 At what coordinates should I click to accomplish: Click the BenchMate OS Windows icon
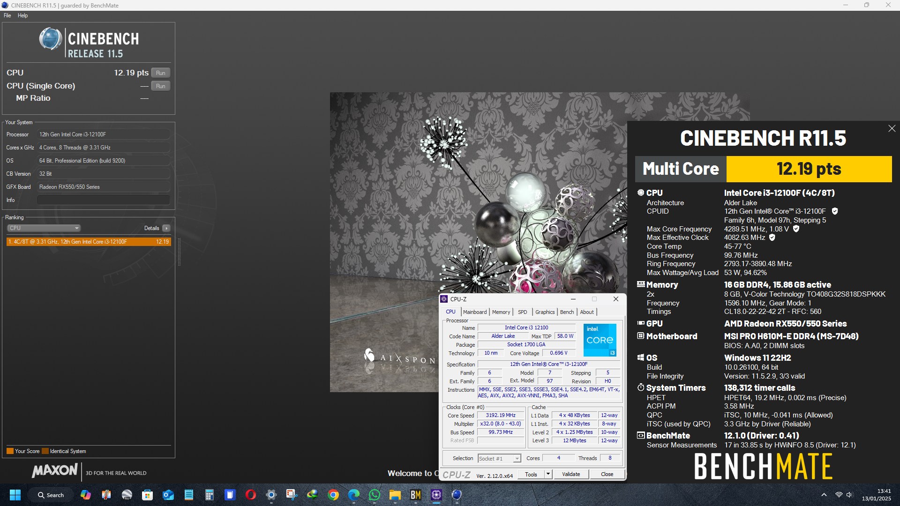tap(641, 357)
